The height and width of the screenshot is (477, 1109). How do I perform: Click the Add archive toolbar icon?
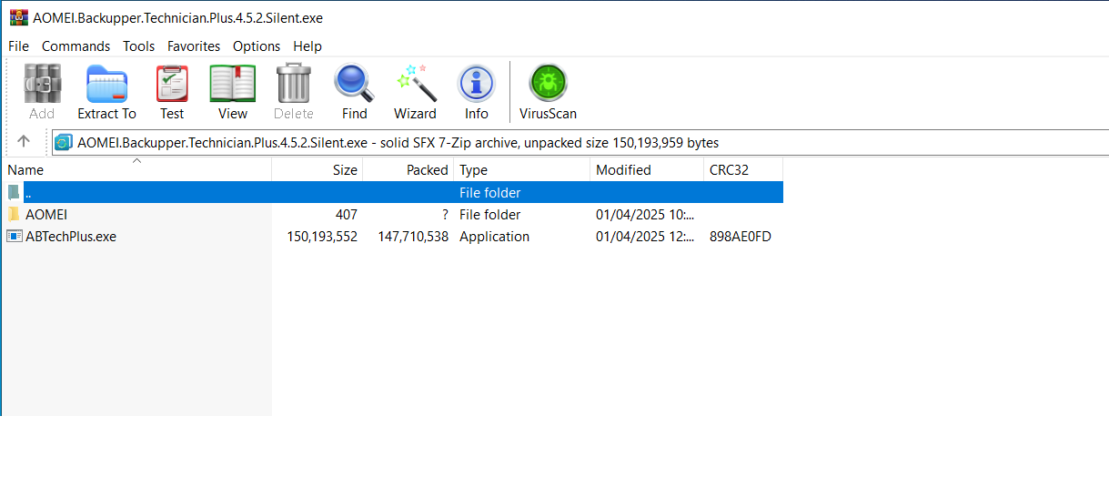(42, 84)
